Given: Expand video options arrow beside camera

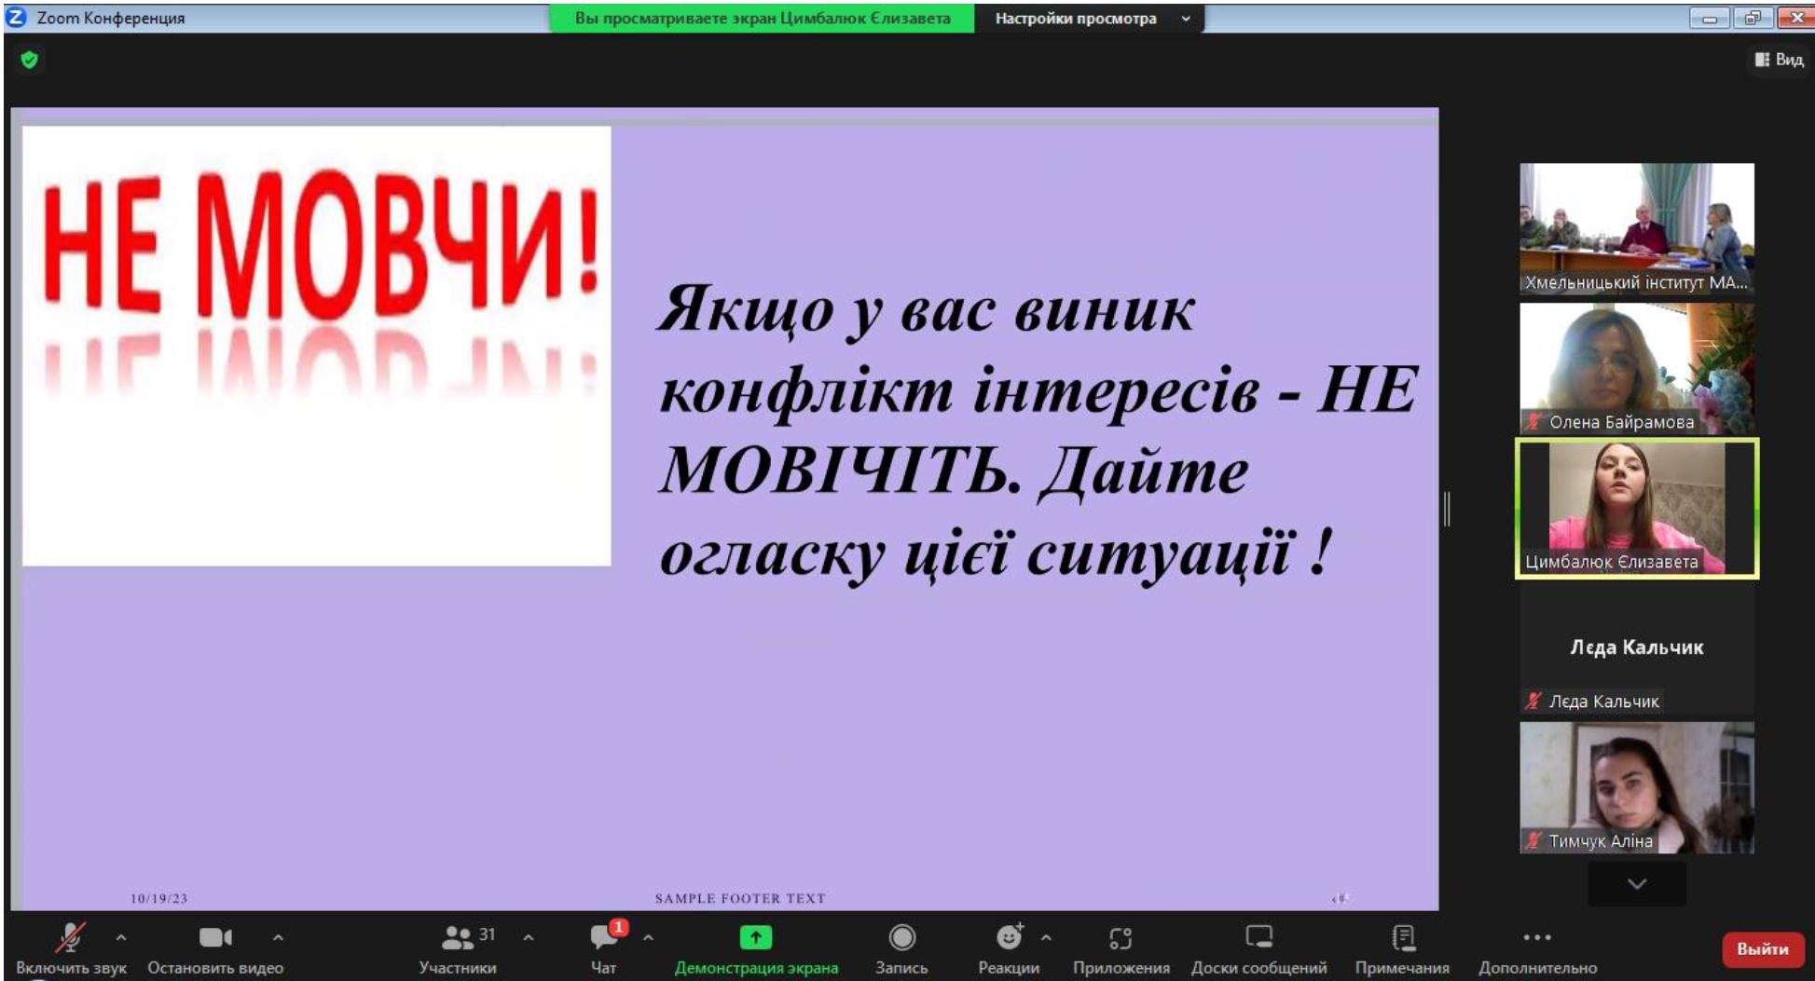Looking at the screenshot, I should [x=278, y=937].
